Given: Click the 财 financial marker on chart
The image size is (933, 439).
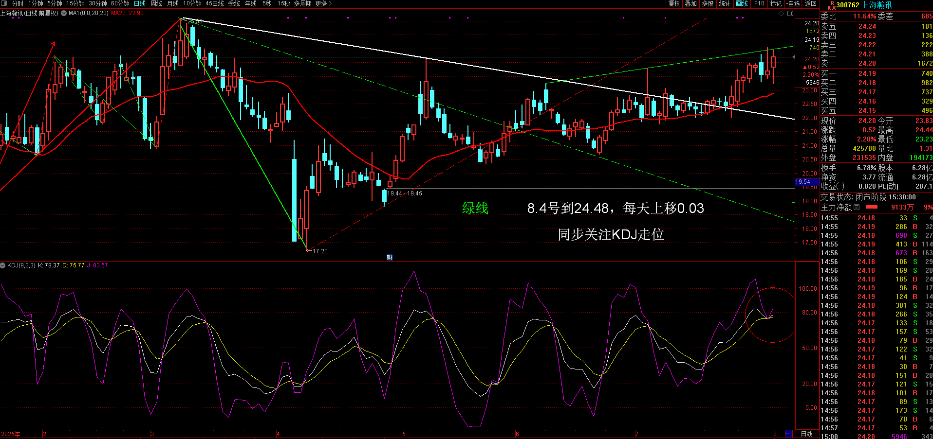Looking at the screenshot, I should pyautogui.click(x=390, y=258).
